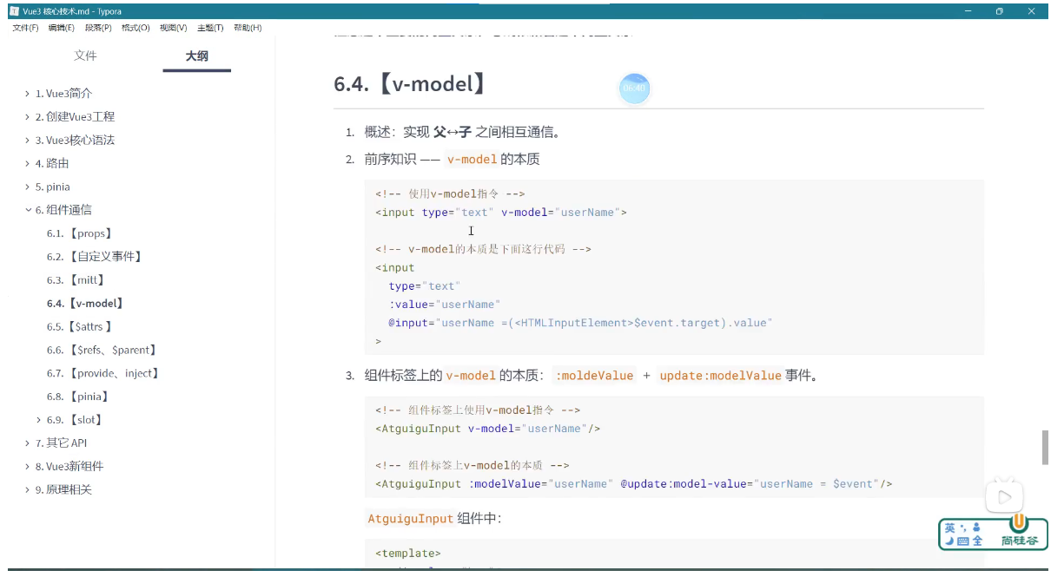Click the comment '<!-- 组件标签上v-model的本质 -->'
The width and height of the screenshot is (1064, 577).
[x=472, y=466]
